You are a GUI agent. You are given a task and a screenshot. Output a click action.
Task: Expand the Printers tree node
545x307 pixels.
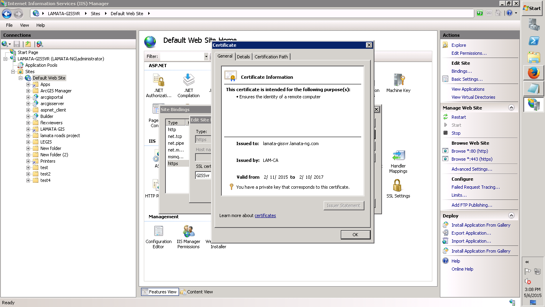pyautogui.click(x=28, y=161)
